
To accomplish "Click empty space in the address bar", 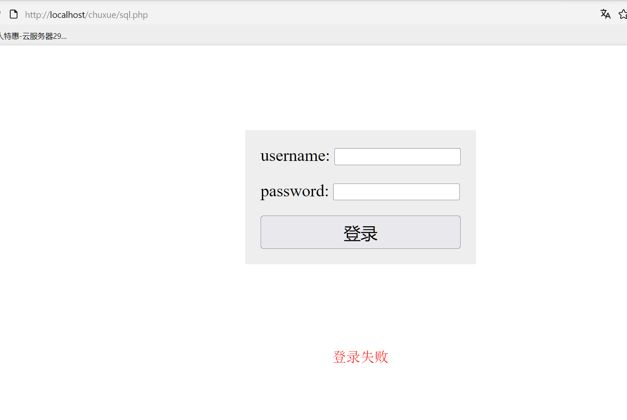I will (371, 15).
